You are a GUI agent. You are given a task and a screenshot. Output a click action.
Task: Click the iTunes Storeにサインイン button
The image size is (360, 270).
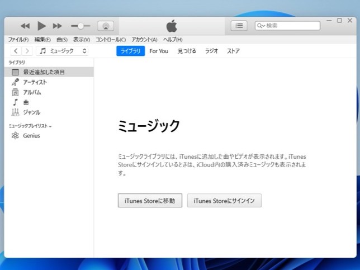pyautogui.click(x=224, y=201)
